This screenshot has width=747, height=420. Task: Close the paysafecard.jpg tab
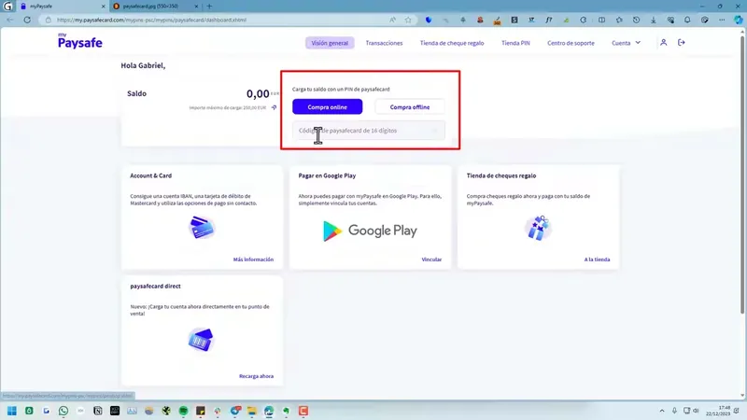pos(196,7)
